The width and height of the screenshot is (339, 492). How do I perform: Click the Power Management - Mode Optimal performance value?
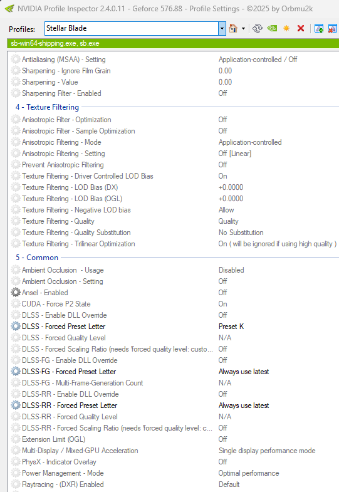[x=249, y=473]
